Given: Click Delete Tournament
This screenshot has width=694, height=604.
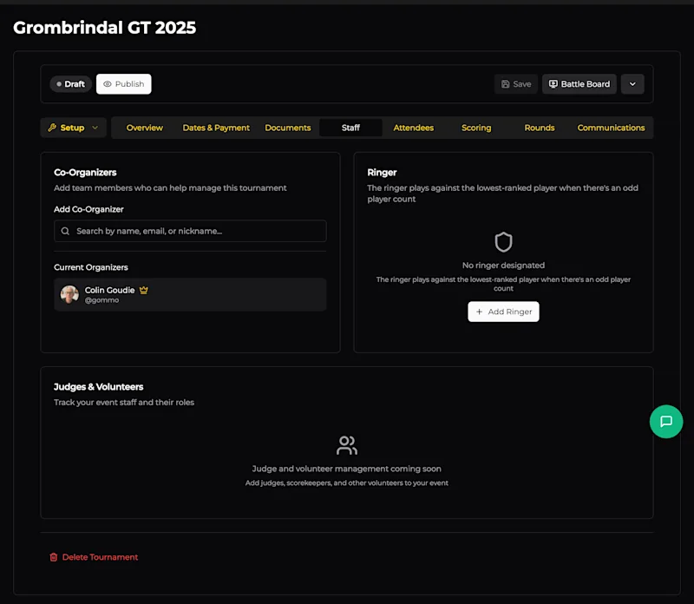Looking at the screenshot, I should click(94, 557).
